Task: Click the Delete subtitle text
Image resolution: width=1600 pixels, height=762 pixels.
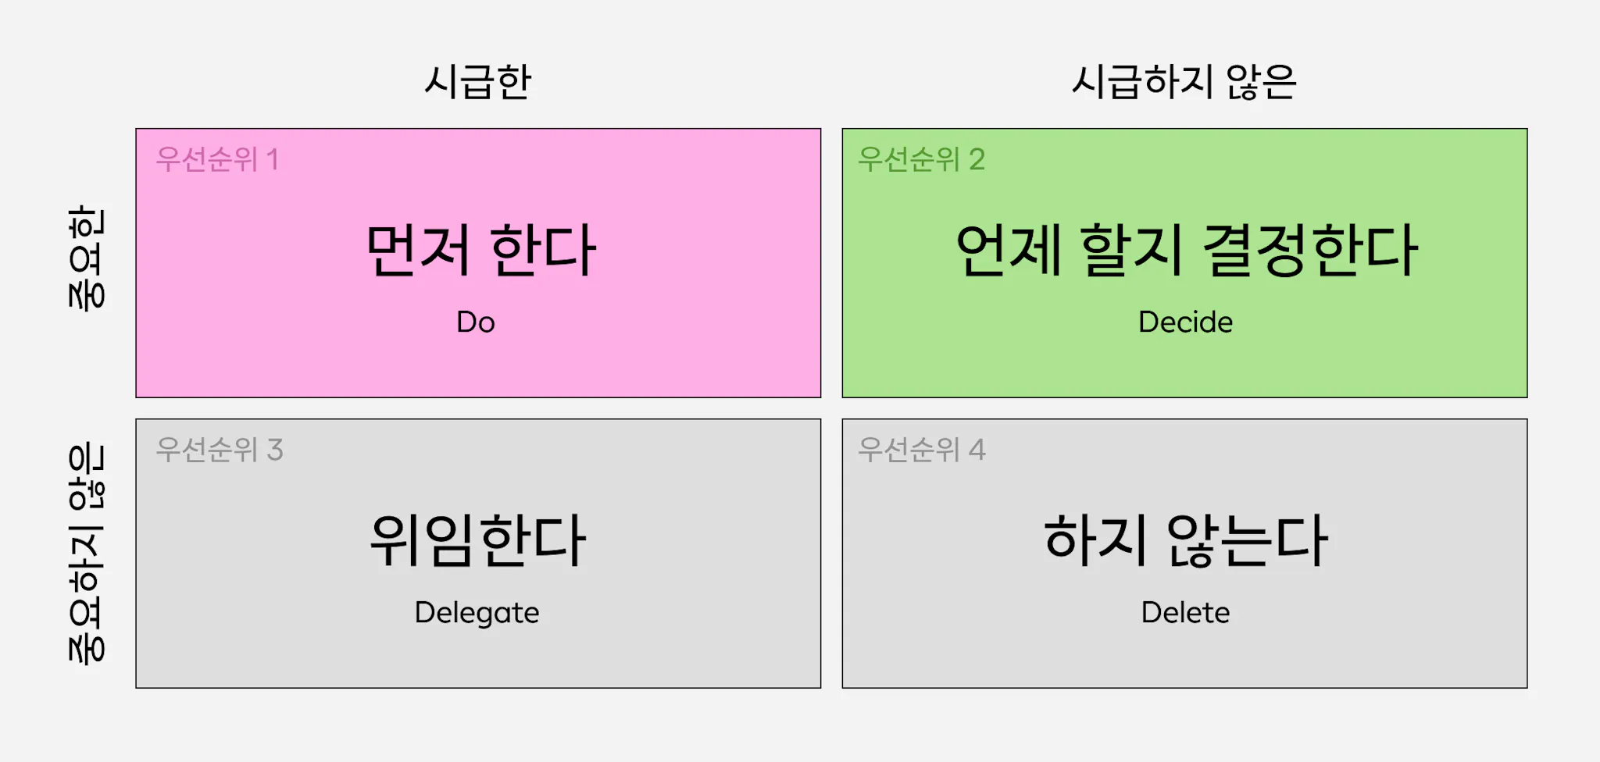Action: click(1185, 612)
